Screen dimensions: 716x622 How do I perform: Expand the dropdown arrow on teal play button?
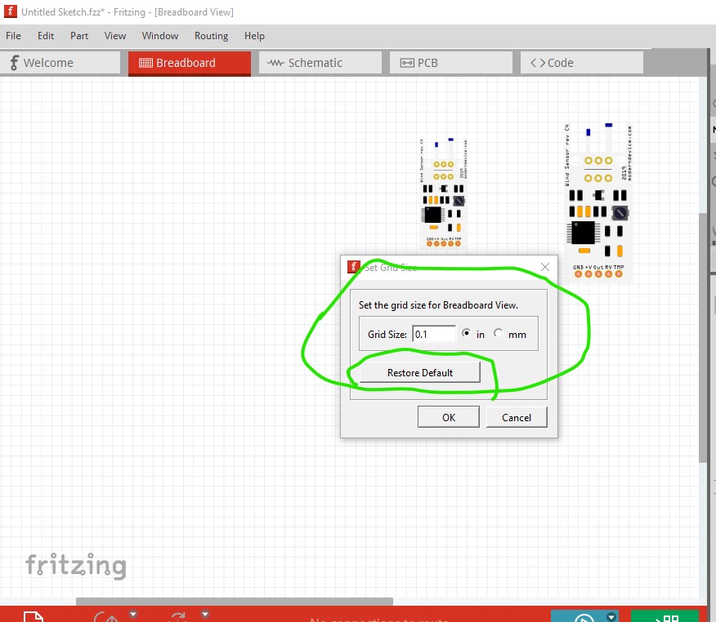(x=611, y=617)
